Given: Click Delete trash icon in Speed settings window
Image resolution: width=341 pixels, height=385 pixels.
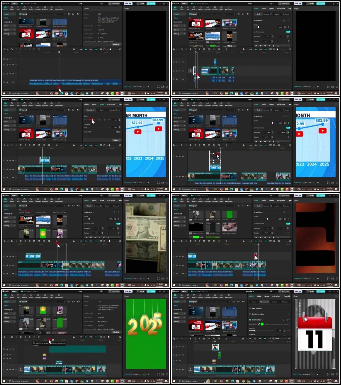Looking at the screenshot, I should click(34, 145).
